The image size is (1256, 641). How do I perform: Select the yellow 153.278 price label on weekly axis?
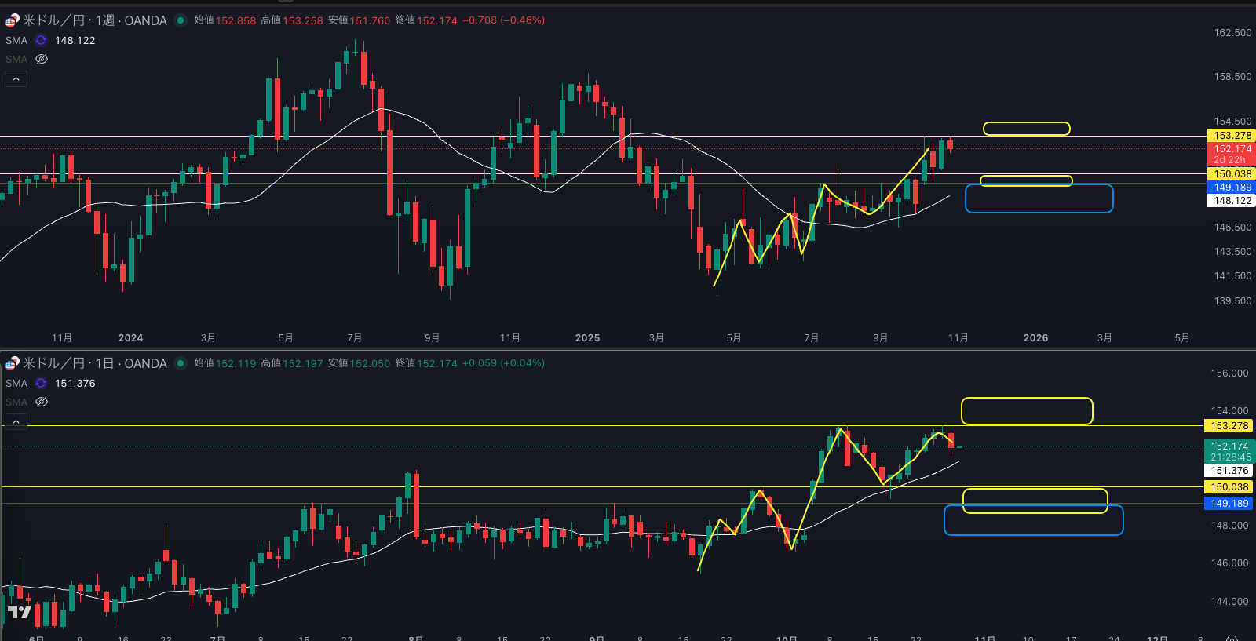(x=1232, y=136)
